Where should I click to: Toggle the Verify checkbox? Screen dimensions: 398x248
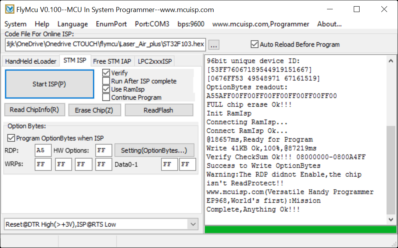pos(106,73)
